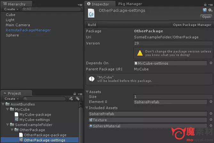
Task: Collapse the Assets list foldout
Action: 87,92
